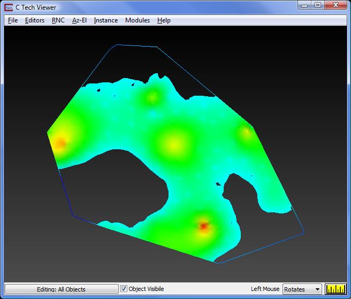
Task: Minimize the C Tech Viewer window
Action: coord(304,5)
